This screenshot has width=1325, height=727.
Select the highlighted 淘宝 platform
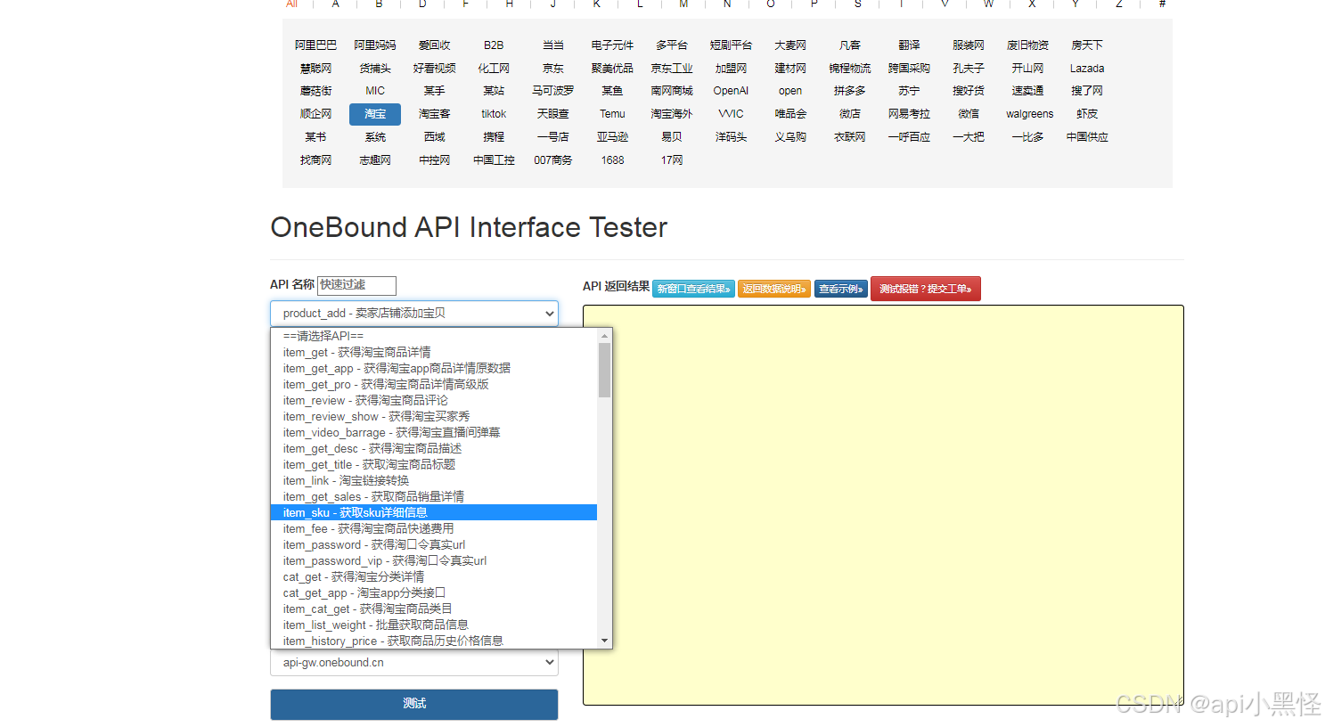[375, 114]
